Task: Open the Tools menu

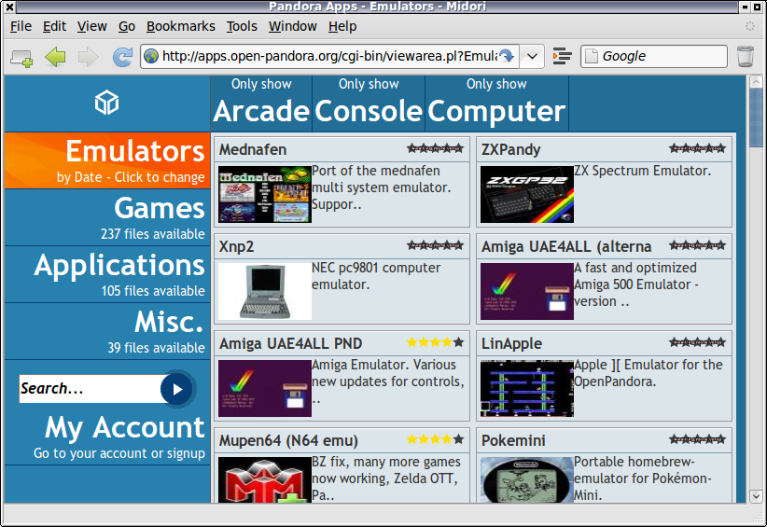Action: [x=242, y=26]
